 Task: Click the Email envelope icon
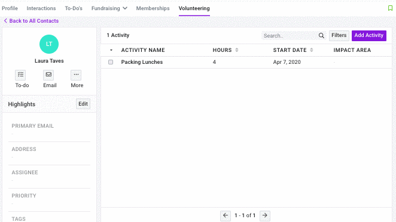(48, 75)
